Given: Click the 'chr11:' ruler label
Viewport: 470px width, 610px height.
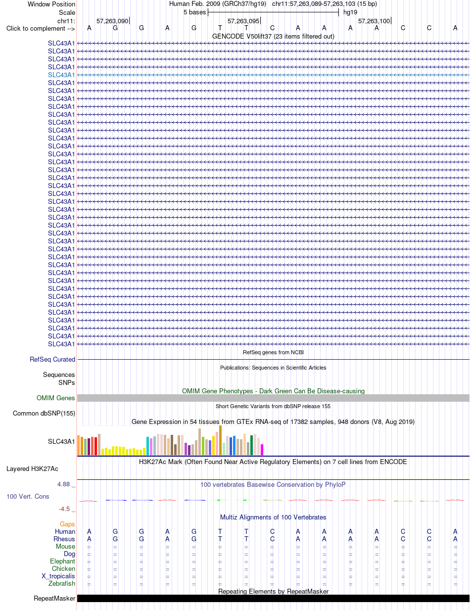Looking at the screenshot, I should [x=66, y=21].
